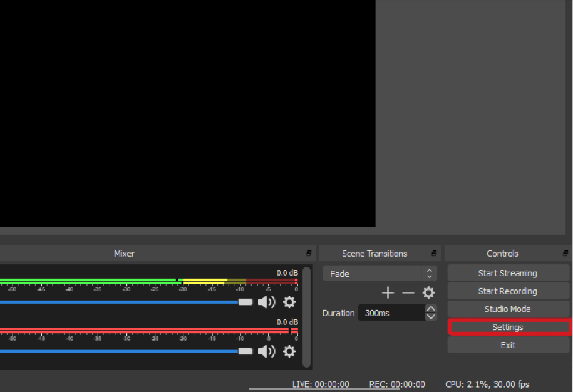Click Start Recording button
The height and width of the screenshot is (392, 573).
click(x=508, y=291)
